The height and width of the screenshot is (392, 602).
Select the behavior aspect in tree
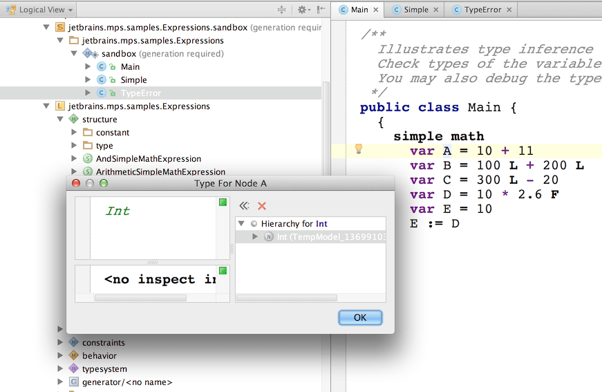[99, 355]
